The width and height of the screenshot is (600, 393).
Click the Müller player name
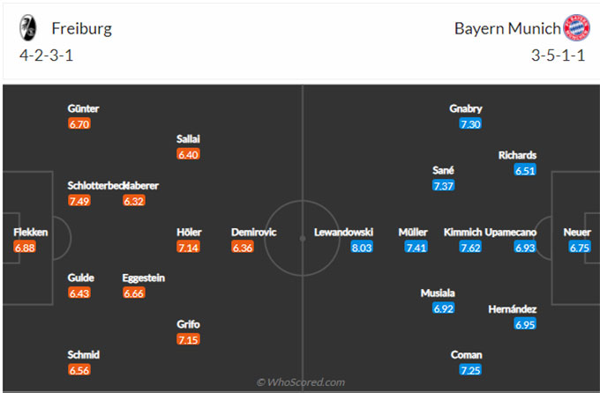coord(413,232)
